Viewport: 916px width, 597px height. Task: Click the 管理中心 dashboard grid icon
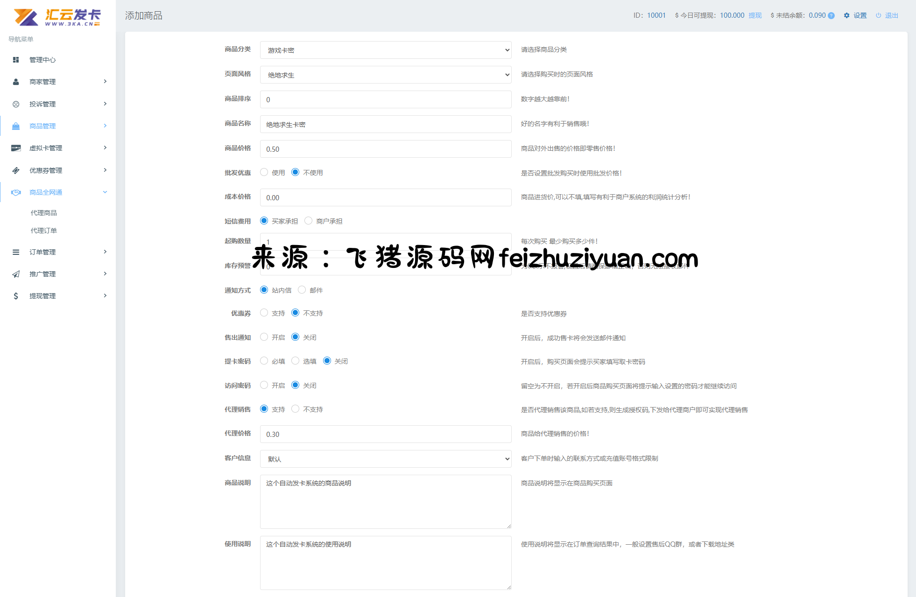(16, 60)
